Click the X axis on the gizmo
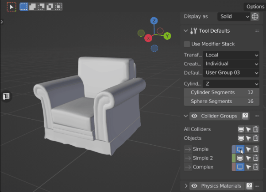The width and height of the screenshot is (266, 192). pyautogui.click(x=148, y=38)
